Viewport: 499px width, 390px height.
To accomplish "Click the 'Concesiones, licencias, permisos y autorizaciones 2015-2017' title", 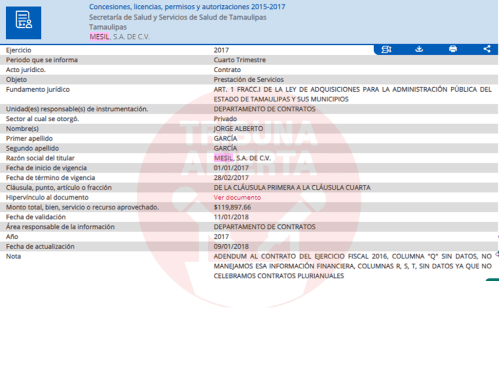I will pyautogui.click(x=187, y=7).
